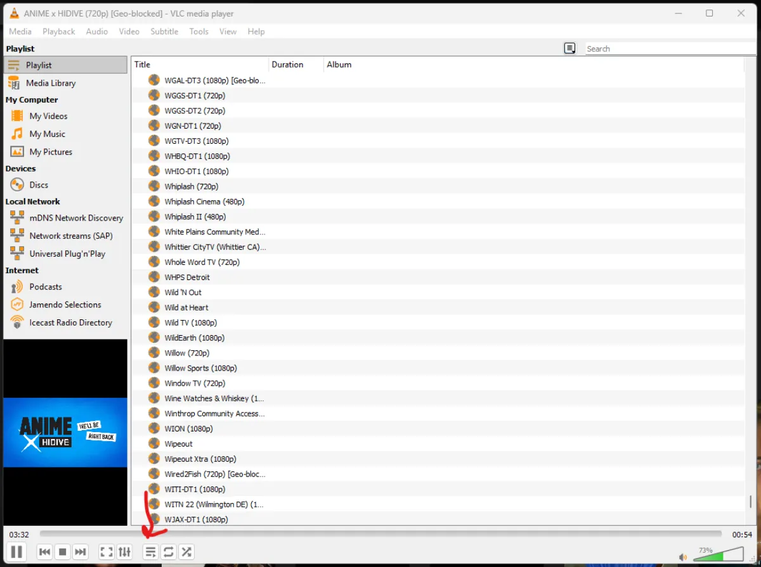Toggle remaining time display 00:54
The image size is (761, 567).
pyautogui.click(x=741, y=535)
